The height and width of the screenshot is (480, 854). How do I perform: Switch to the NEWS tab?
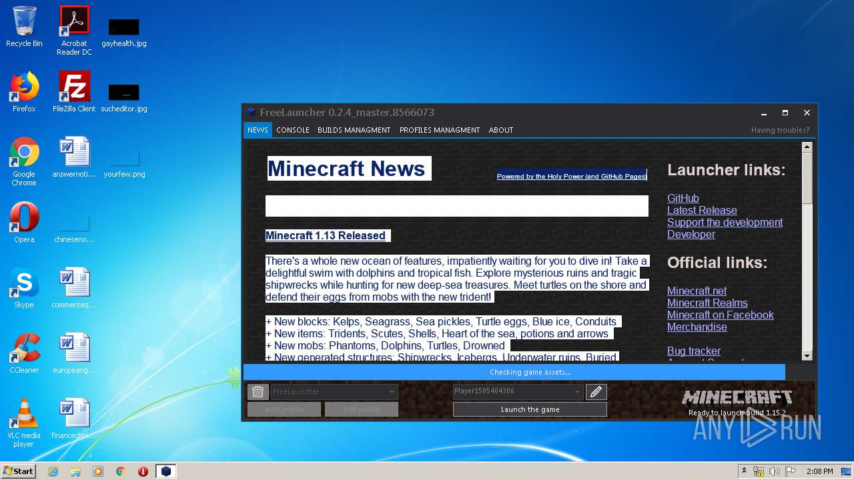tap(258, 130)
